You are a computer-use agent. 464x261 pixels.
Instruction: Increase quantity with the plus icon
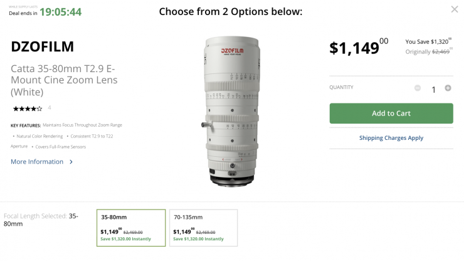point(448,88)
